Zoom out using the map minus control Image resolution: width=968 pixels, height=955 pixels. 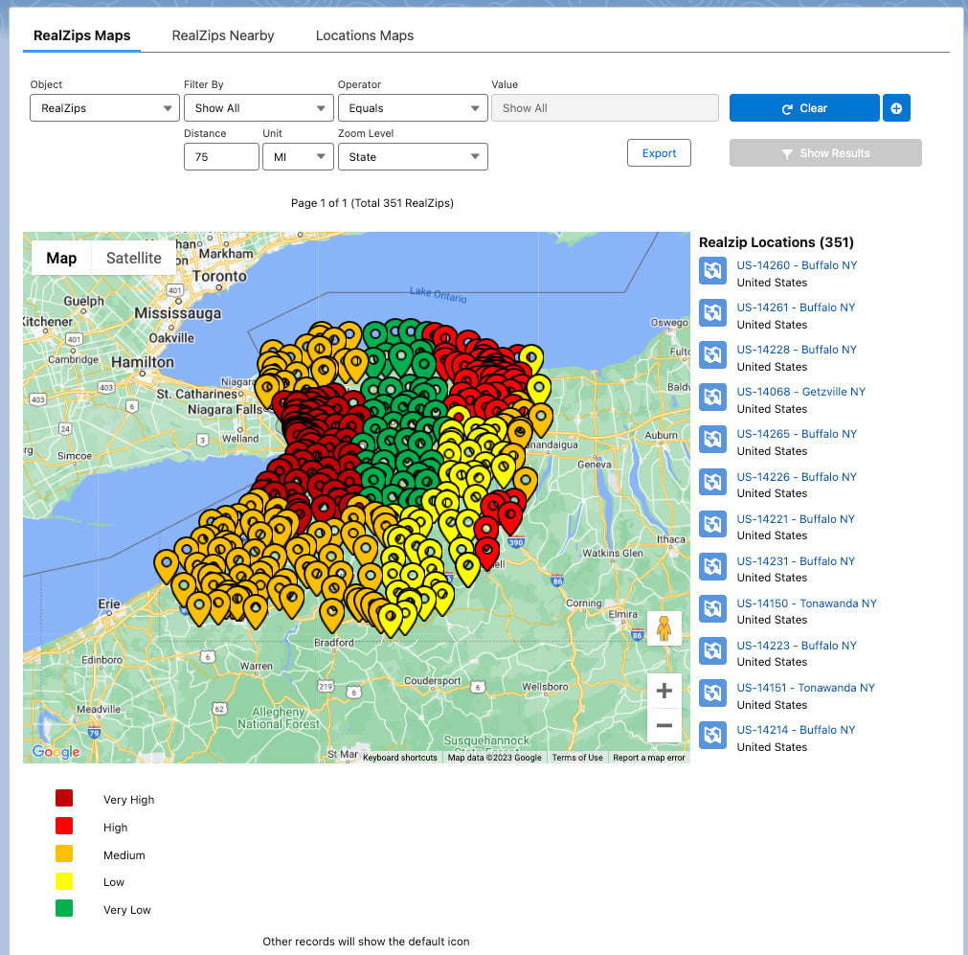[664, 725]
